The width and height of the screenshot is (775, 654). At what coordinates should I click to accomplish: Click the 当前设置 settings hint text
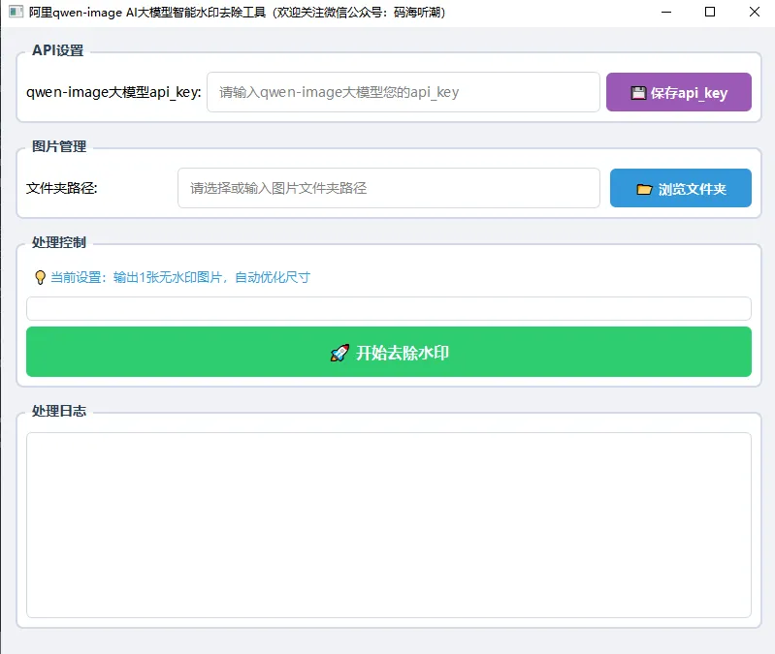(180, 277)
